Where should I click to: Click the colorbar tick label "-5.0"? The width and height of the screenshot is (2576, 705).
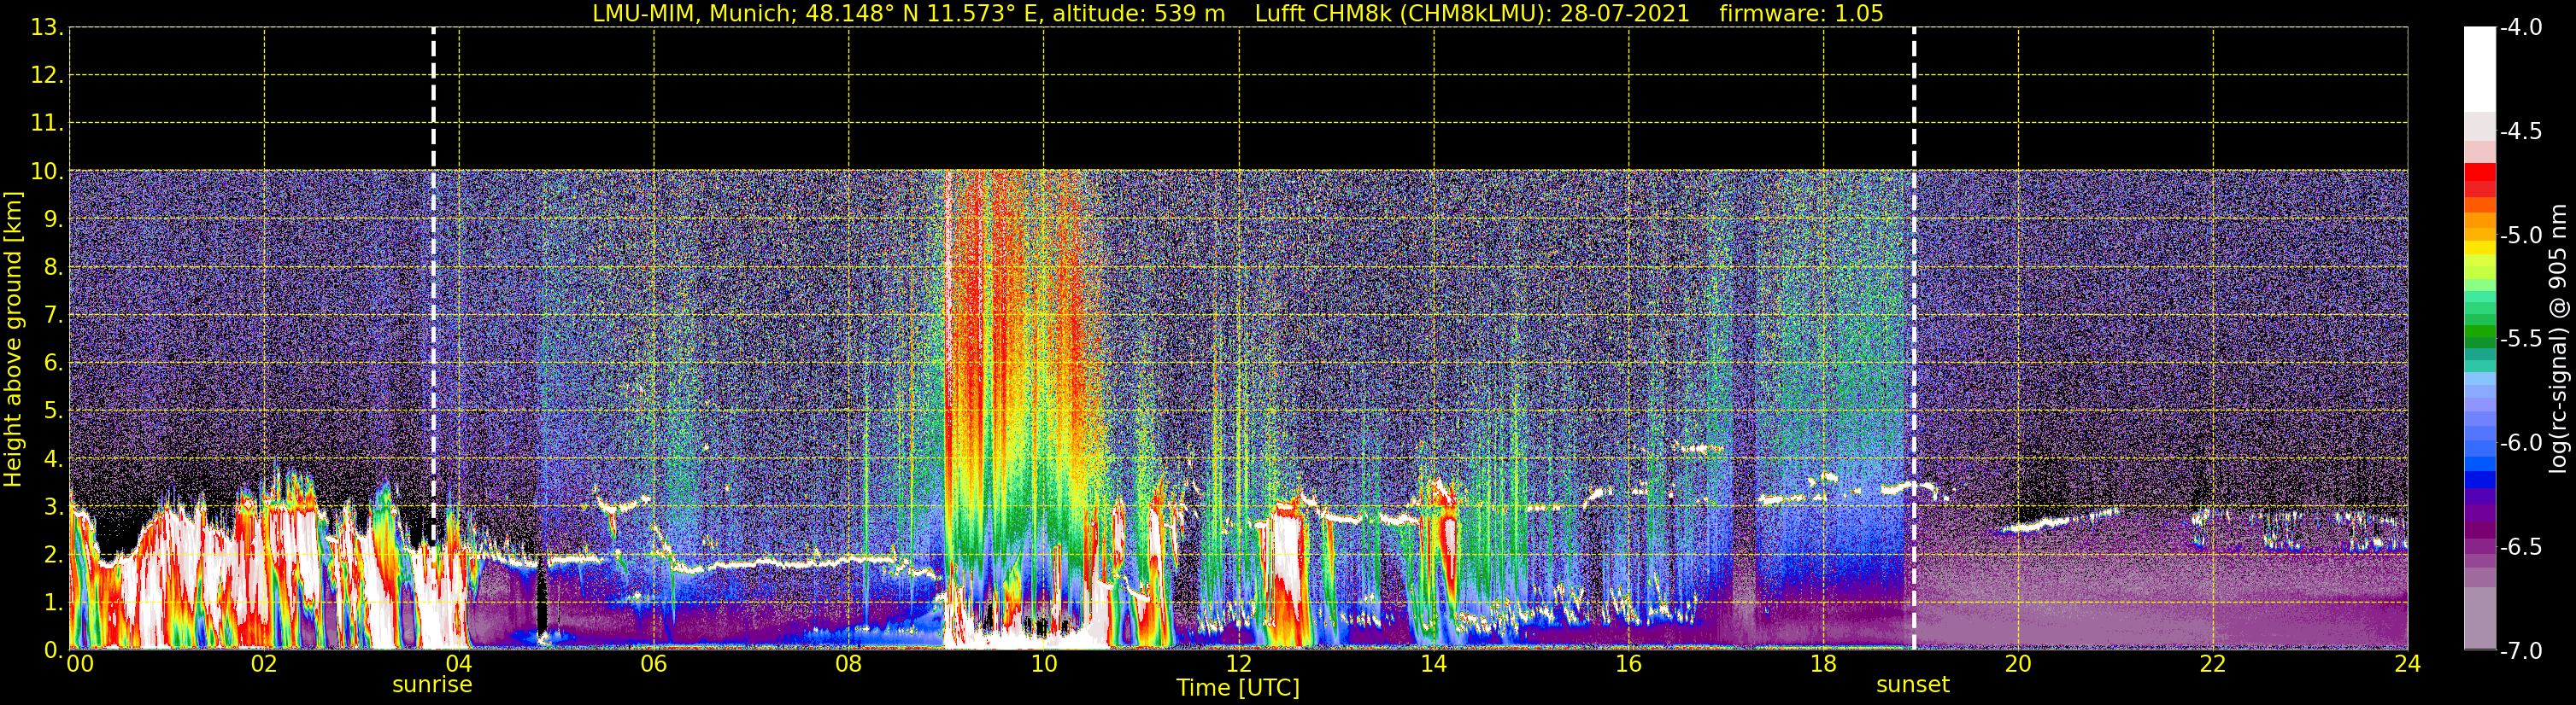coord(2521,235)
